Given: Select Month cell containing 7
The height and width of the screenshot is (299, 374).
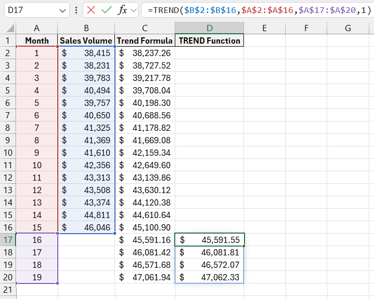Looking at the screenshot, I should tap(37, 128).
